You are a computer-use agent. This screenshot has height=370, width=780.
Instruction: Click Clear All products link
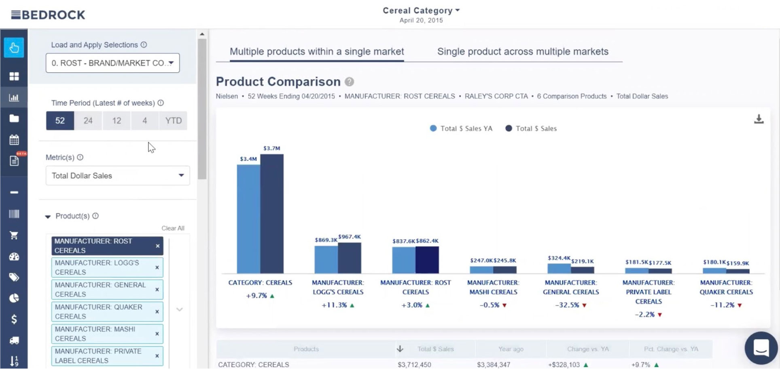click(173, 228)
